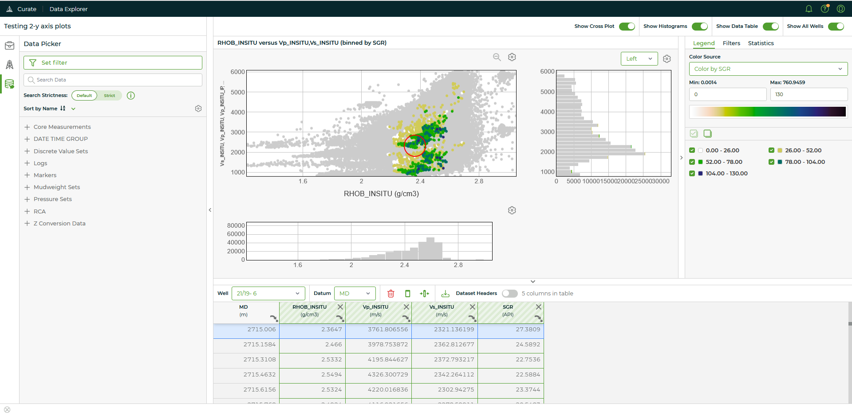Open the Well 21/19-6 dropdown
Viewport: 852px width, 415px height.
[268, 294]
